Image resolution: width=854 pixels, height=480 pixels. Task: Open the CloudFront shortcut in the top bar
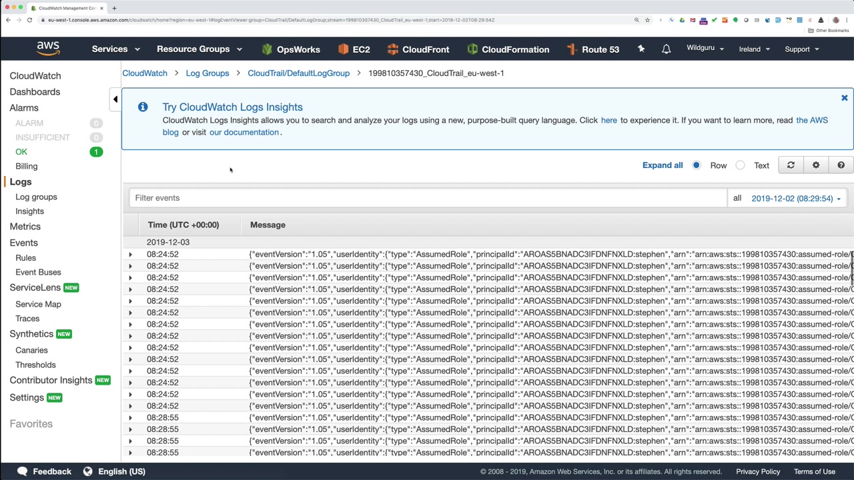(418, 49)
